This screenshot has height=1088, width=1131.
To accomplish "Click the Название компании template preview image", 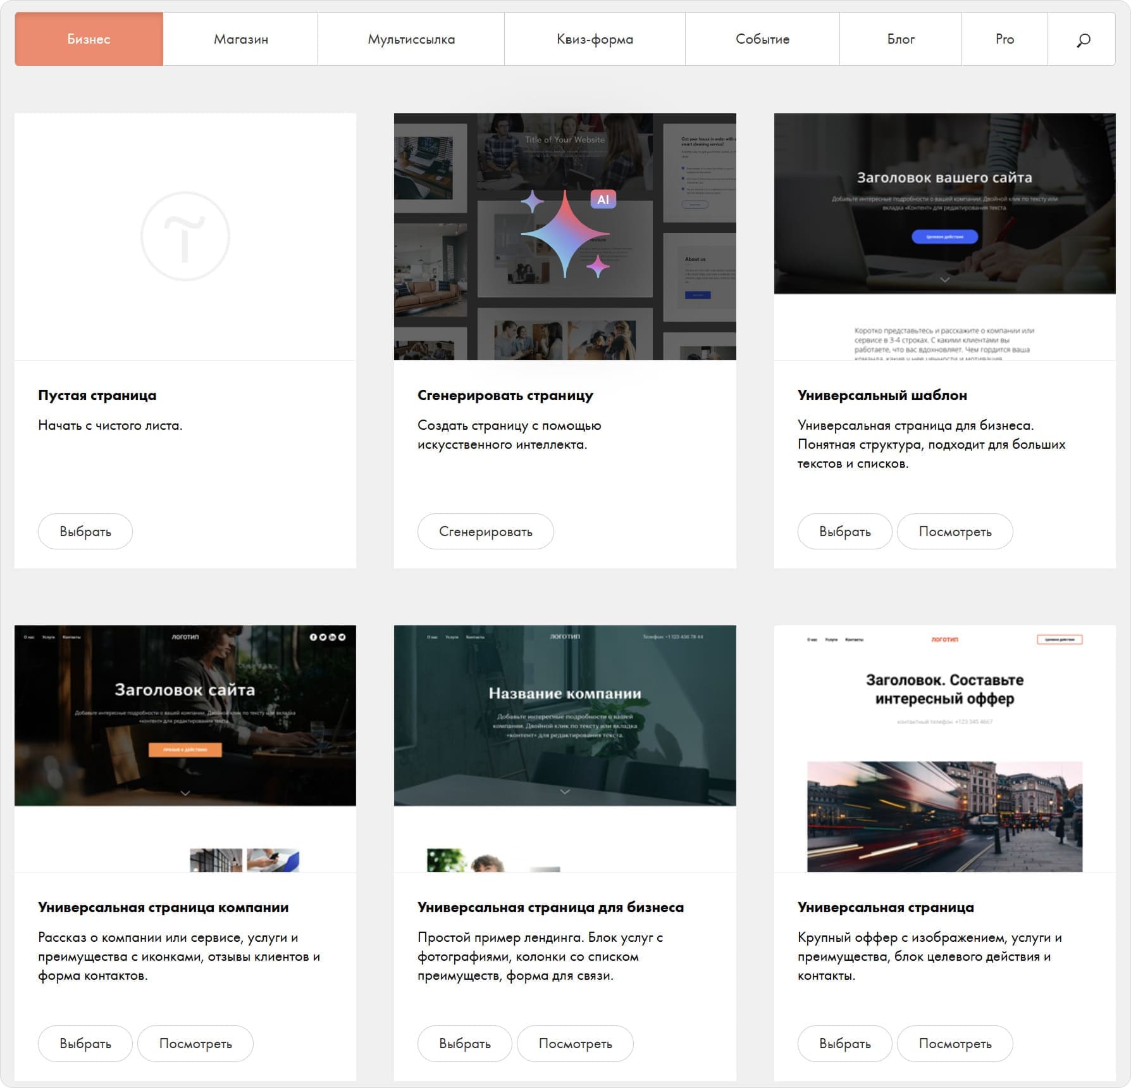I will click(565, 748).
